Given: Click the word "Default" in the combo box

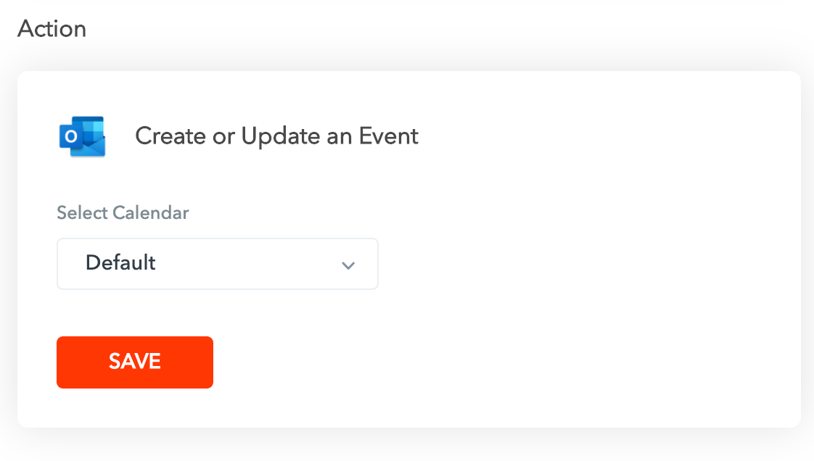Looking at the screenshot, I should point(120,262).
